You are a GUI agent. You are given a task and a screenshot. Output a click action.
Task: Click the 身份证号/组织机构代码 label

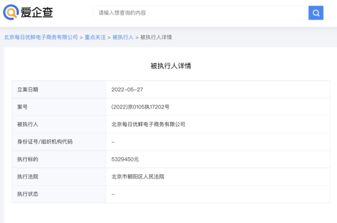[x=45, y=142]
